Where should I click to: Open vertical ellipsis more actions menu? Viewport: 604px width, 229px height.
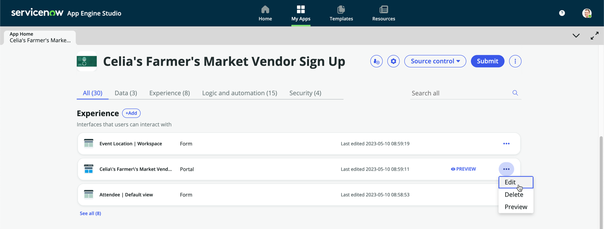pyautogui.click(x=515, y=61)
